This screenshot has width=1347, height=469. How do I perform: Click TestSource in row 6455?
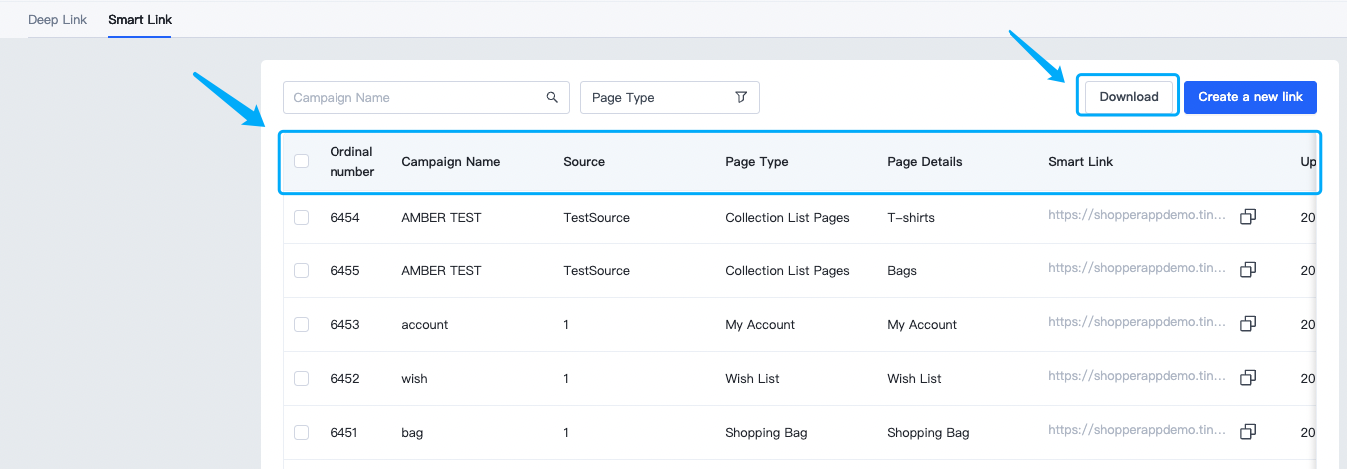596,270
